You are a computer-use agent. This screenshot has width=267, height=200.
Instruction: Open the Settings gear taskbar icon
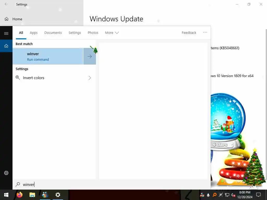[58, 195]
